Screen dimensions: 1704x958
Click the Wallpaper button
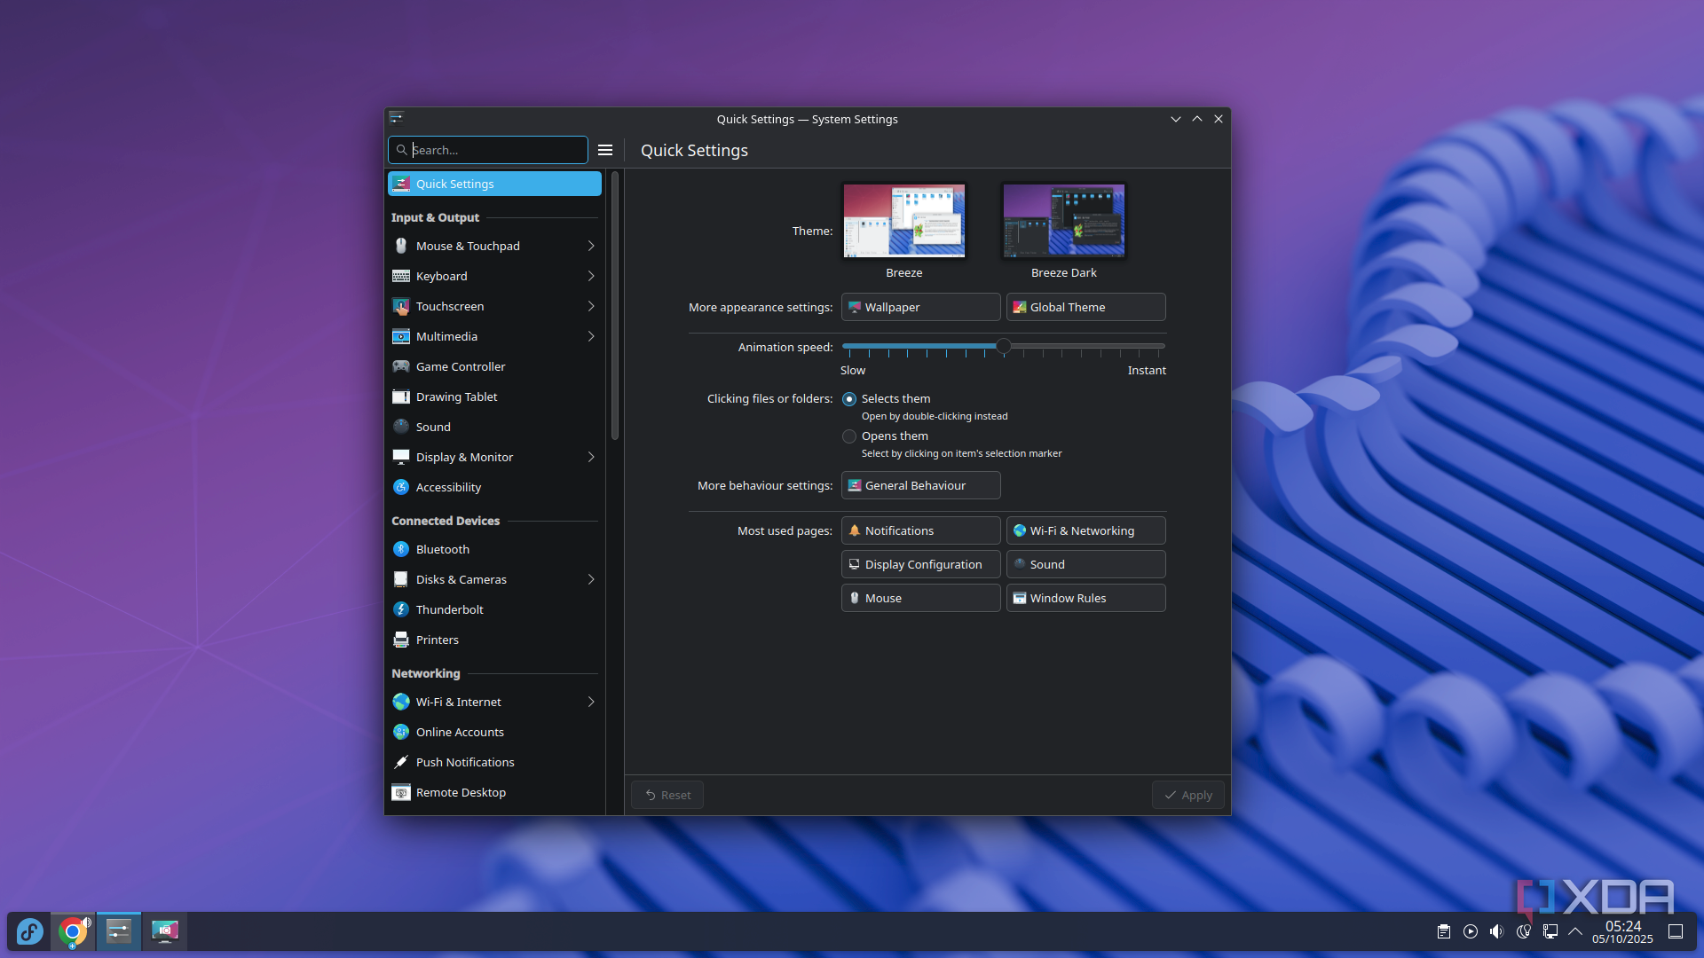click(920, 307)
